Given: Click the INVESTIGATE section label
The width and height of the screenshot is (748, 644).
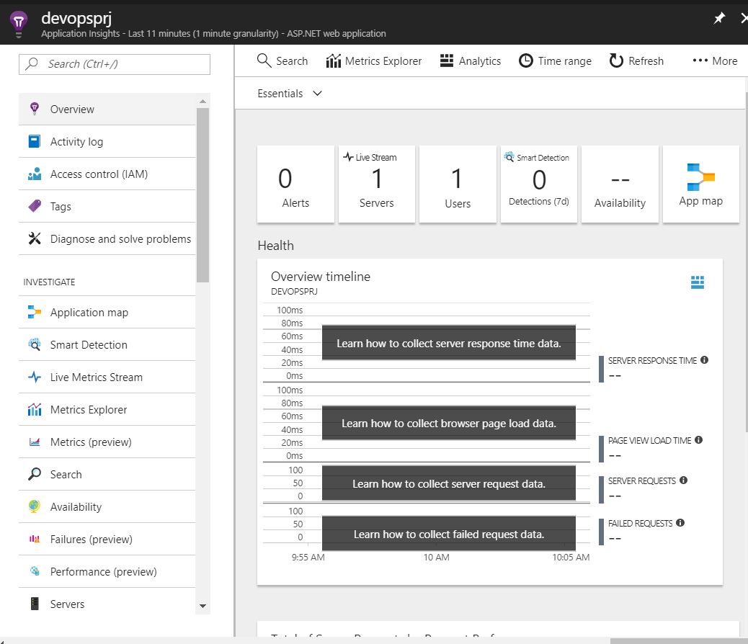Looking at the screenshot, I should click(x=49, y=282).
